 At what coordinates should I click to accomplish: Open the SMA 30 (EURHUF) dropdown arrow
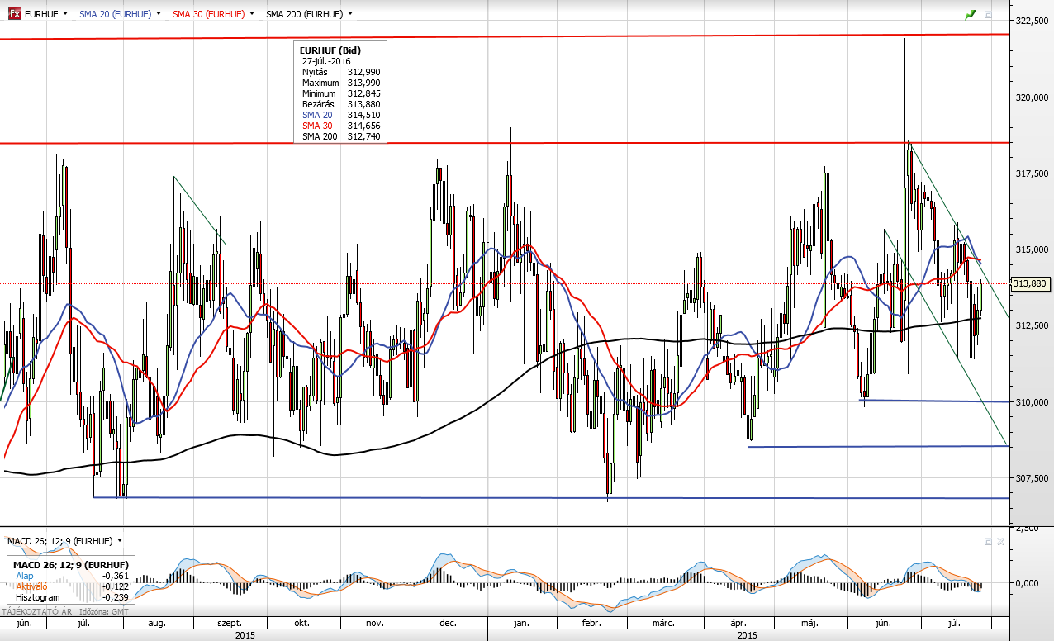pos(251,14)
